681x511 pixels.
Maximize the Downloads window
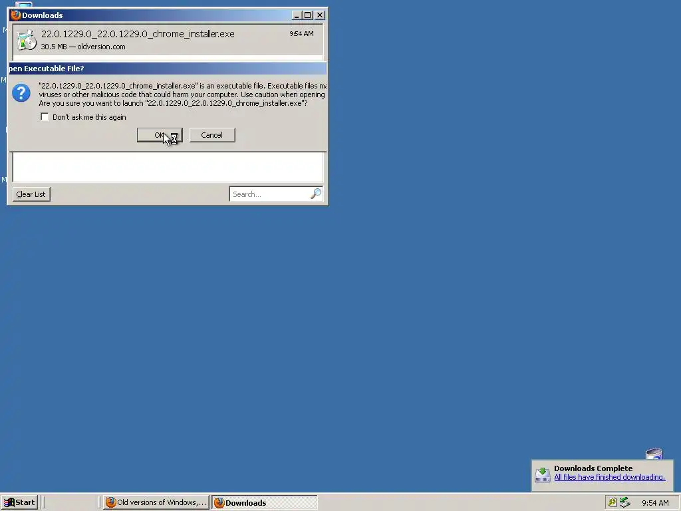pos(308,15)
